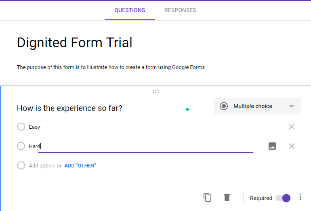Remove the Easy option

click(x=292, y=127)
